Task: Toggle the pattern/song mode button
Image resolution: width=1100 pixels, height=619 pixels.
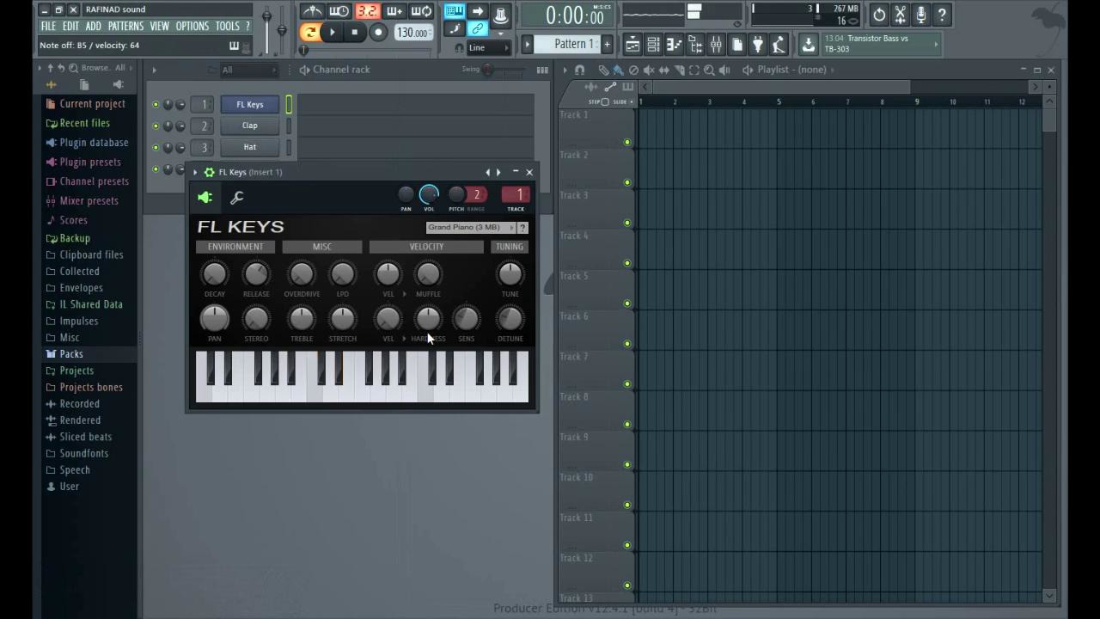Action: pos(310,33)
